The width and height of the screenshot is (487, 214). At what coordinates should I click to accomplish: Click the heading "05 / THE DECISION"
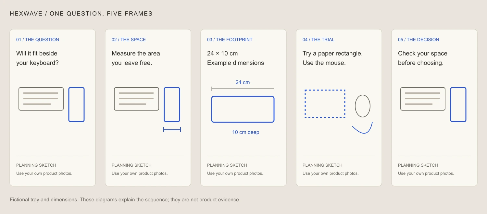[418, 40]
